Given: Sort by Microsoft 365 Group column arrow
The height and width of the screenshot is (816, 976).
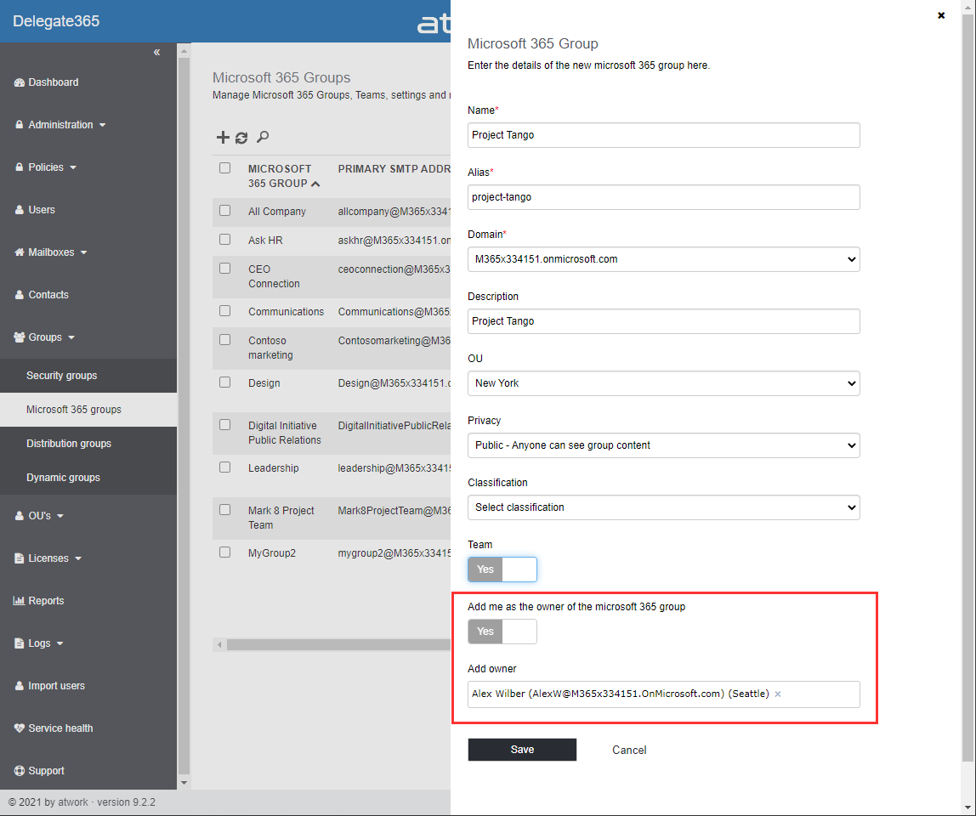Looking at the screenshot, I should (x=315, y=184).
